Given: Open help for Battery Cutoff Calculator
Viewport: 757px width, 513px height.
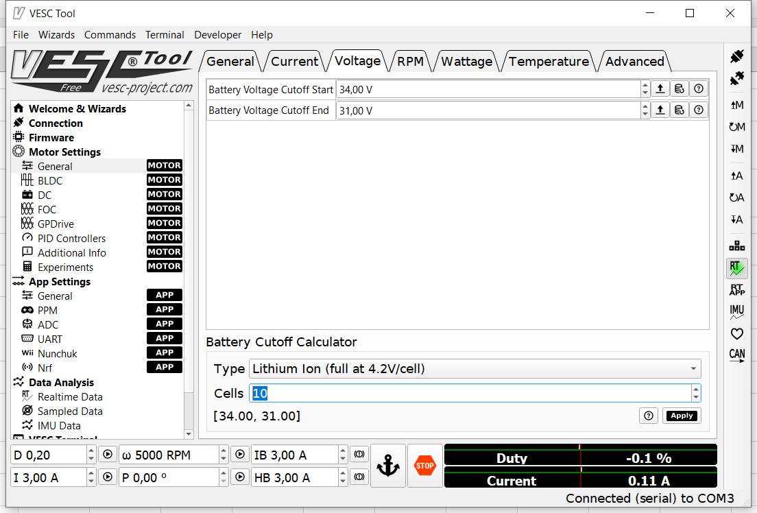Looking at the screenshot, I should [x=649, y=416].
